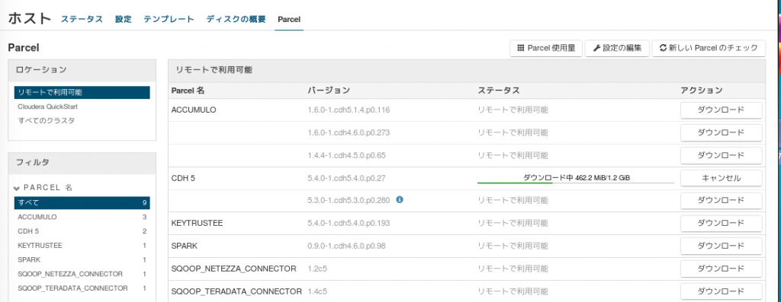Download CDH 5.3.0-1.cdh5.3.0.p0.280 parcel
This screenshot has height=302, width=781.
coord(722,200)
